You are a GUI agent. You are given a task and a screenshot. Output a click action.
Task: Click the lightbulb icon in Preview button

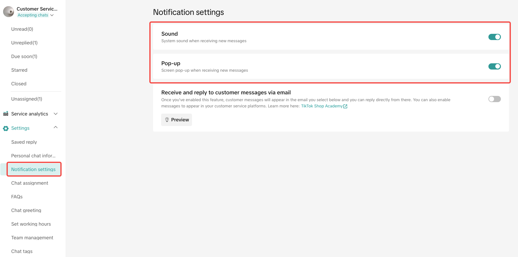[x=167, y=120]
